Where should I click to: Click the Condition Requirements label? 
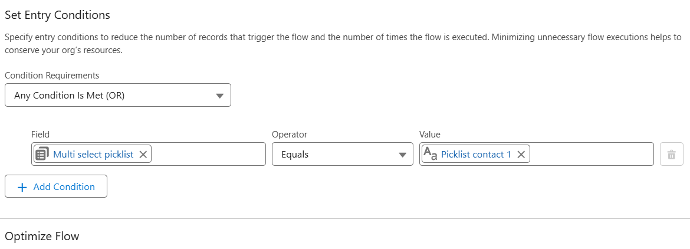52,76
